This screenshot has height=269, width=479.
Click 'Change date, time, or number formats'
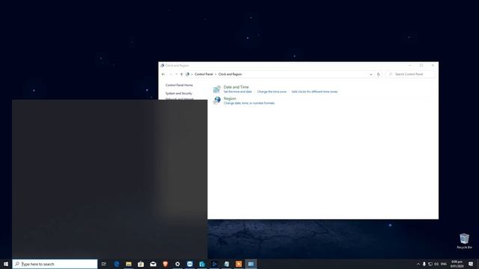tap(249, 103)
